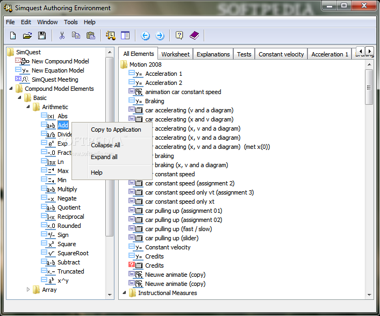Click the SimQuest Meeting people icon
Image resolution: width=380 pixels, height=316 pixels.
tap(22, 80)
